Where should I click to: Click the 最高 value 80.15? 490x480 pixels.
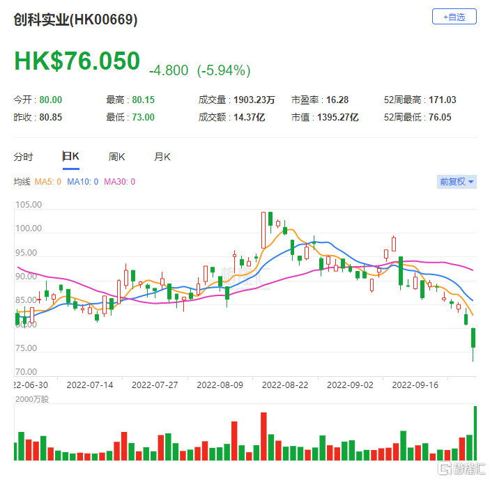point(143,100)
